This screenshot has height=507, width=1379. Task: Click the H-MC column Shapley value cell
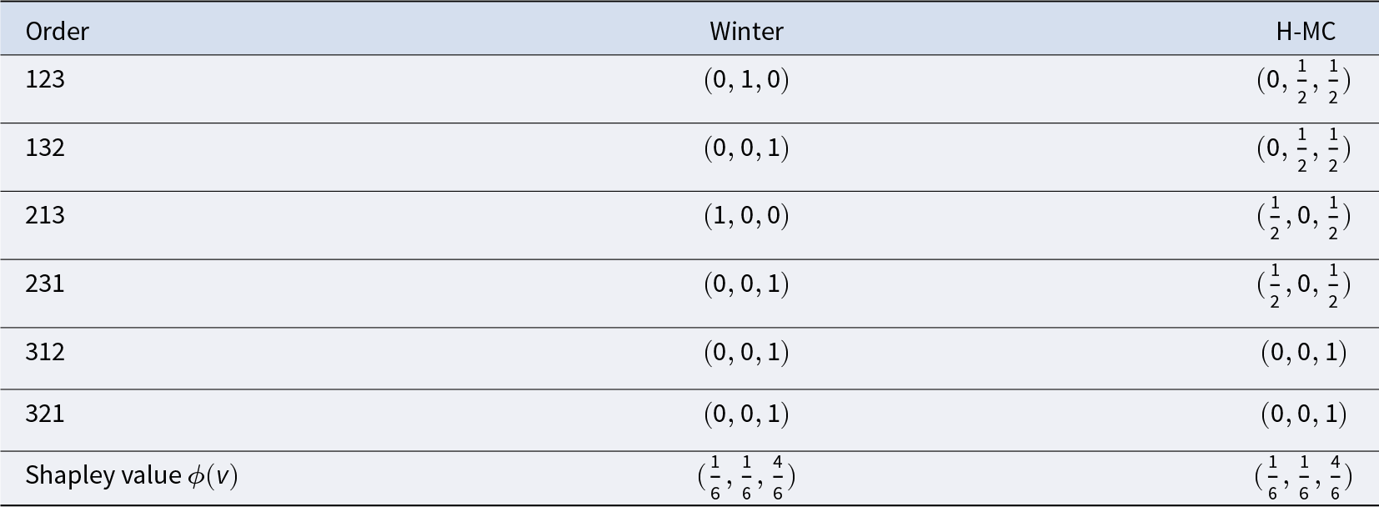[x=1304, y=477]
